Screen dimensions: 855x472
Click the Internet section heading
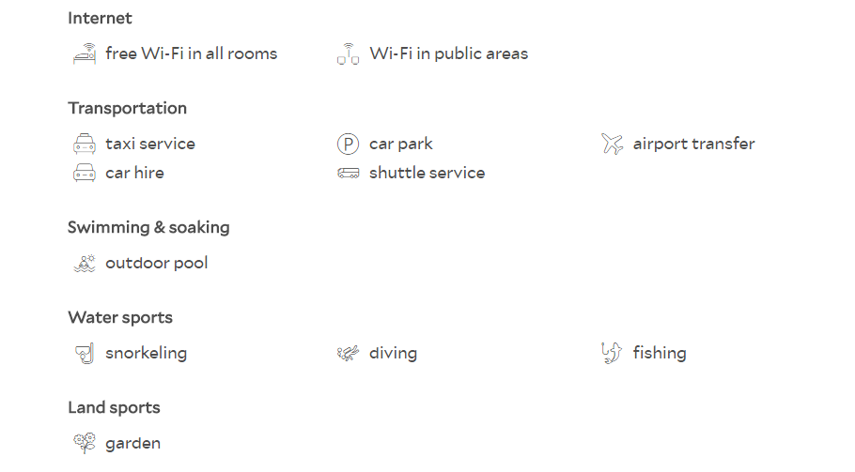[x=100, y=18]
